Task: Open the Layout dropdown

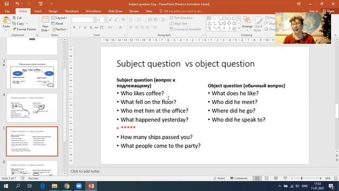Action: pyautogui.click(x=59, y=18)
